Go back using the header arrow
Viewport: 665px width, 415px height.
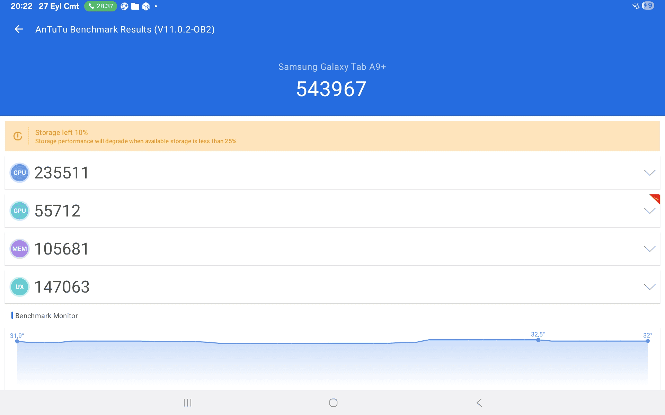[19, 29]
